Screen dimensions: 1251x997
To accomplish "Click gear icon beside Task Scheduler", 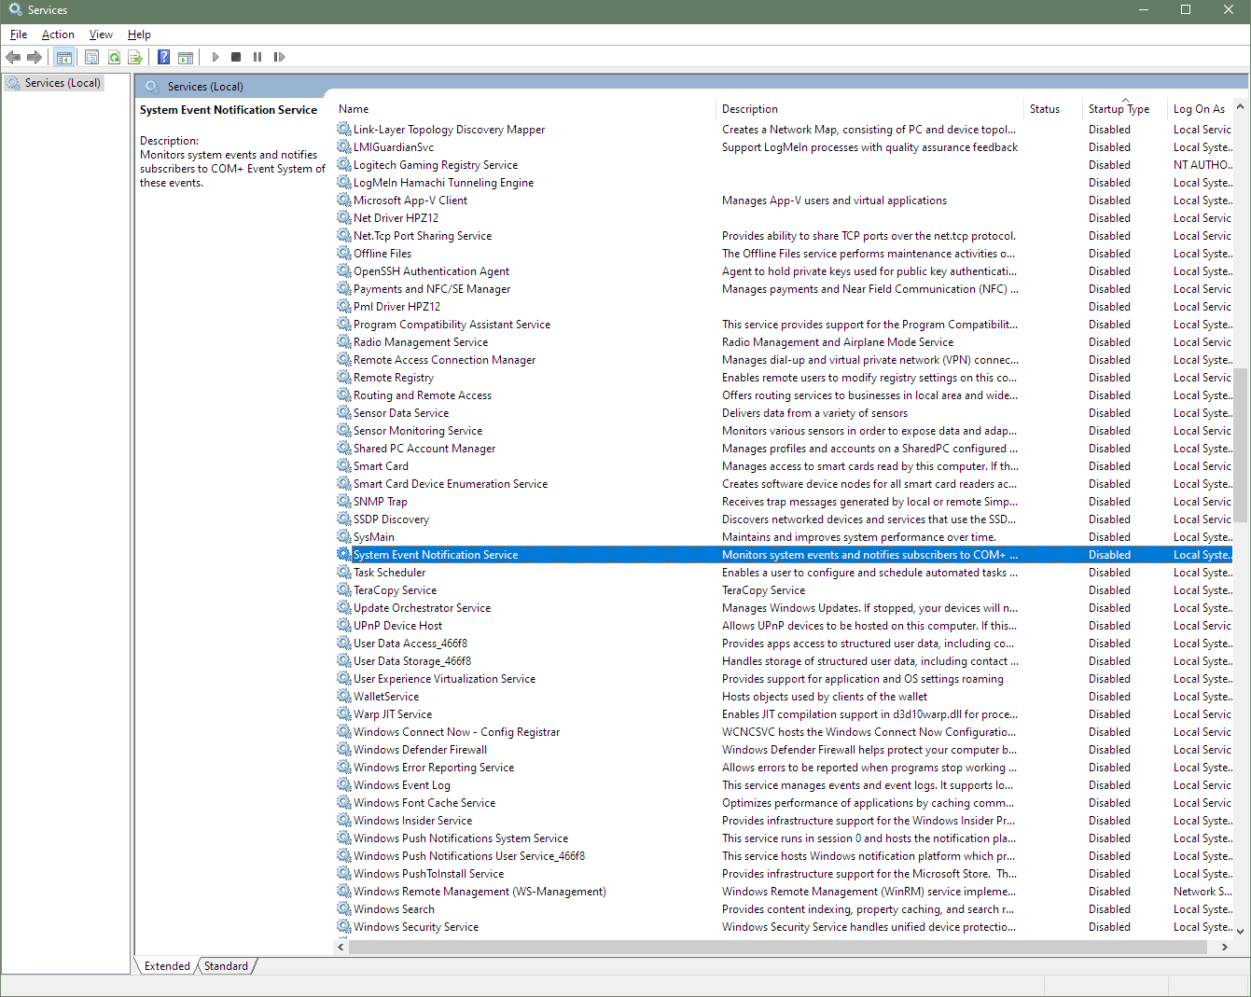I will click(344, 573).
